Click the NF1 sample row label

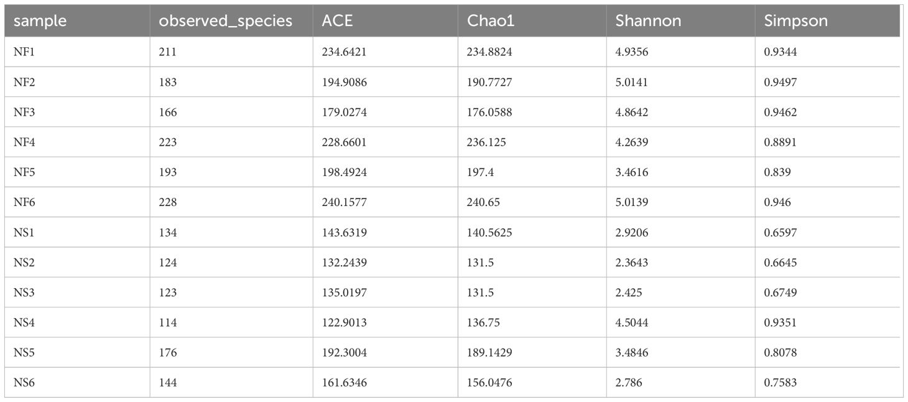tap(23, 52)
